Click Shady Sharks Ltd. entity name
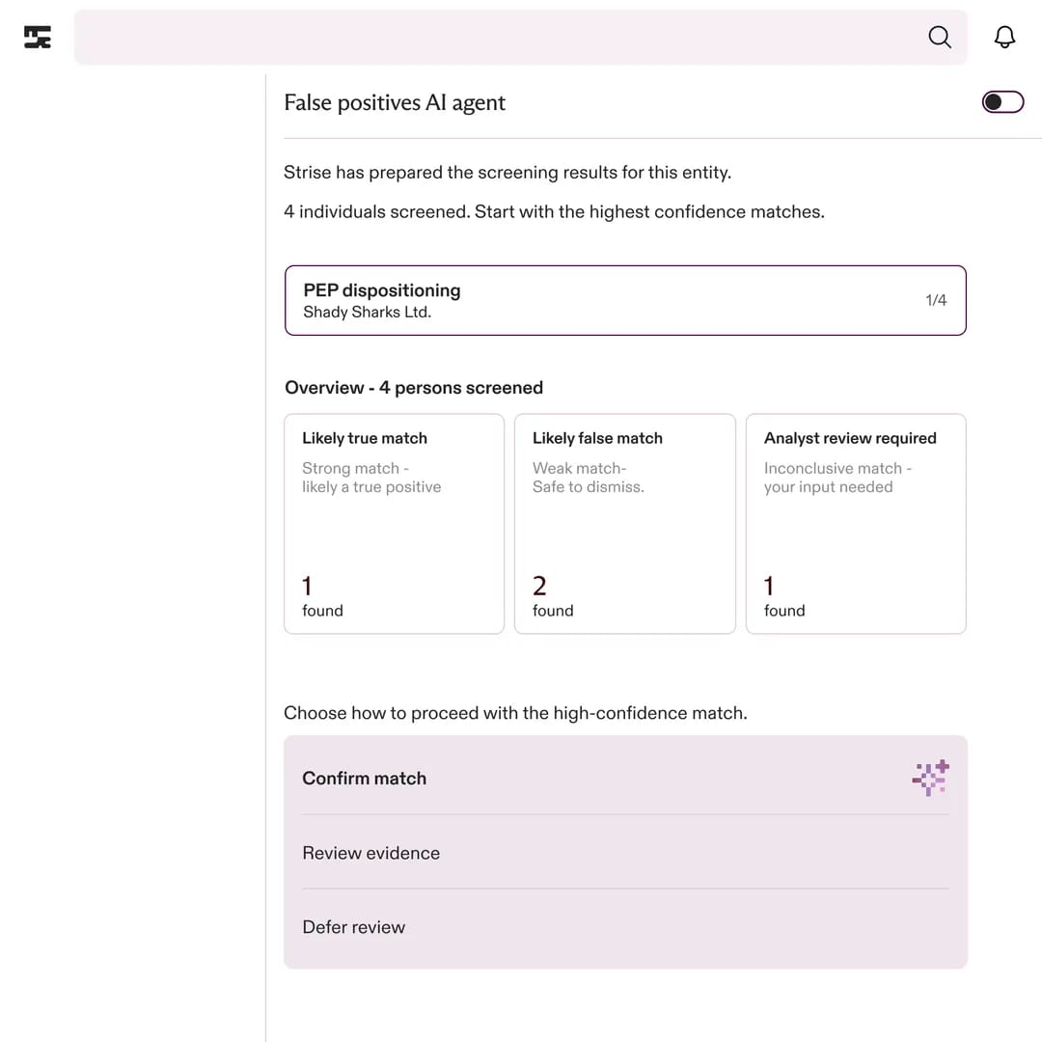Image resolution: width=1042 pixels, height=1042 pixels. coord(367,313)
